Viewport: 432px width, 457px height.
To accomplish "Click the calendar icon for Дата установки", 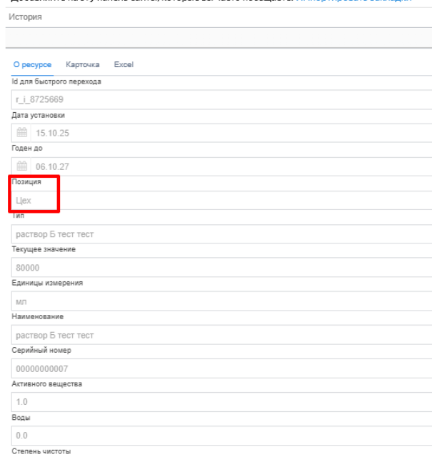I will tap(21, 133).
